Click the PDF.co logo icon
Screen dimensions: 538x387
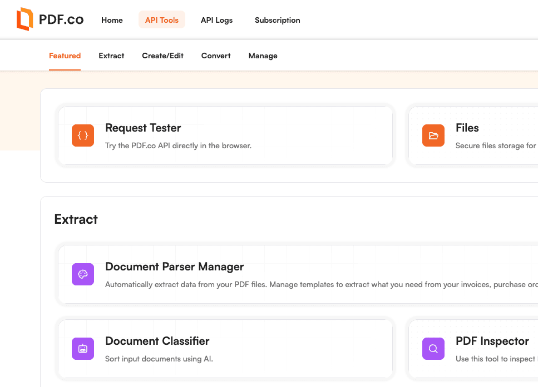point(25,19)
